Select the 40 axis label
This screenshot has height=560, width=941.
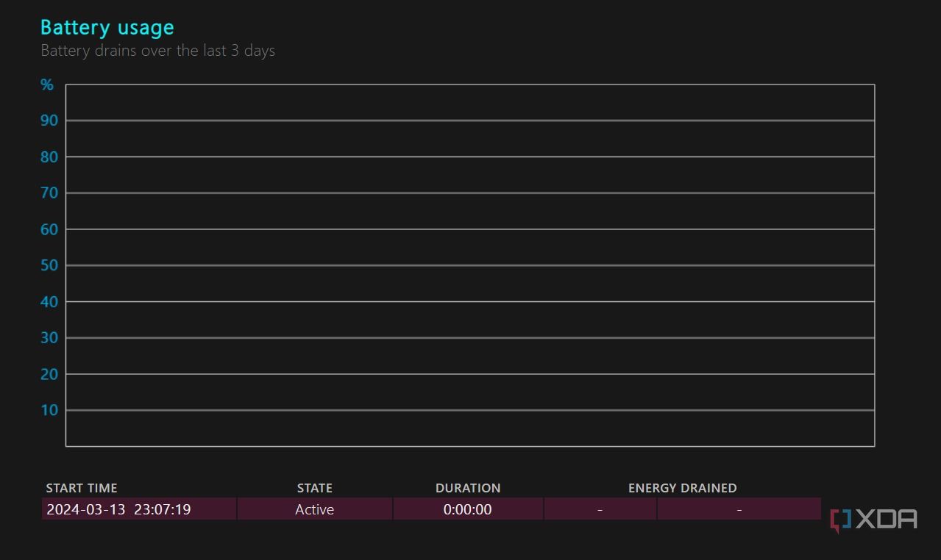pos(49,301)
